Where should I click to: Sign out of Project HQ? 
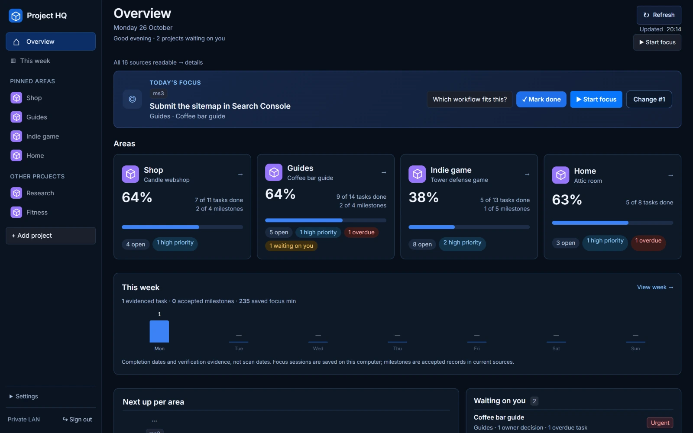(77, 419)
